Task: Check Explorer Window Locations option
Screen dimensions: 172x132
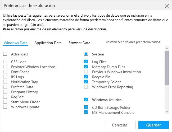Action: pyautogui.click(x=5, y=67)
